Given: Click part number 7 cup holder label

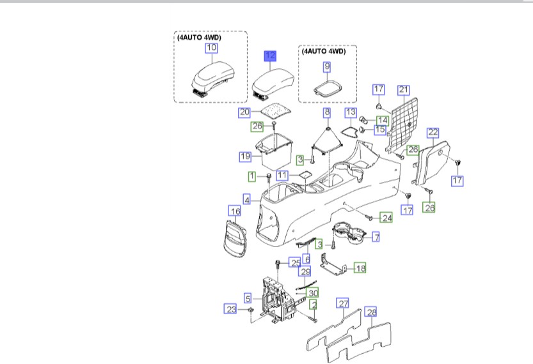Looking at the screenshot, I should click(376, 238).
